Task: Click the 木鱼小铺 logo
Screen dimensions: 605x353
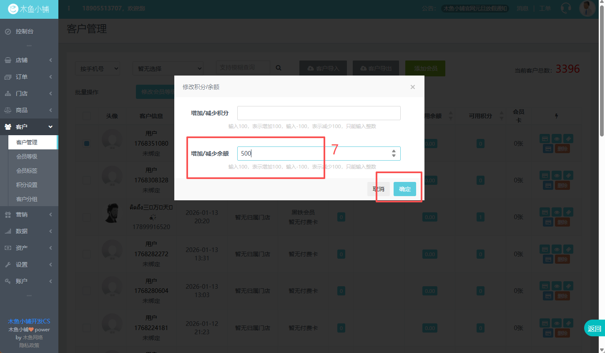Action: (x=29, y=9)
